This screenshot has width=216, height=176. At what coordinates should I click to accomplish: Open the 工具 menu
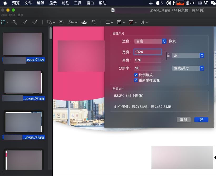click(x=78, y=3)
